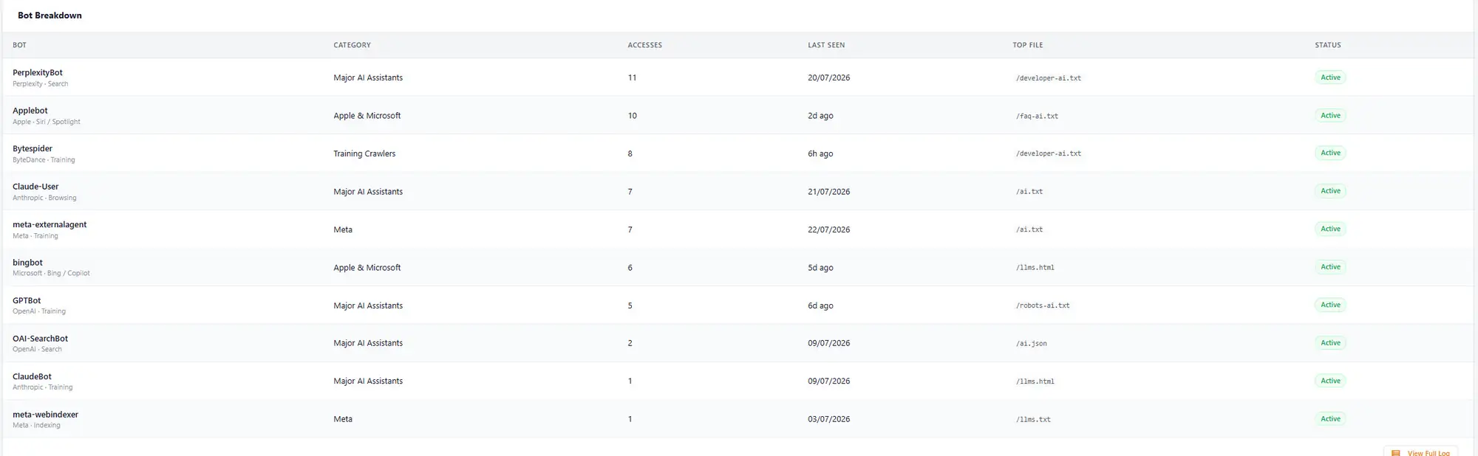1478x456 pixels.
Task: Click /llms.html in bingbot row
Action: click(1035, 268)
